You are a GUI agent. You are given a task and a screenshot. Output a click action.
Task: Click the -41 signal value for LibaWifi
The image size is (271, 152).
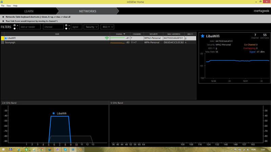tap(128, 38)
